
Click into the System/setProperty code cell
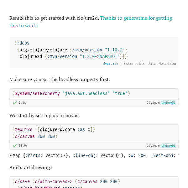[x=71, y=93]
